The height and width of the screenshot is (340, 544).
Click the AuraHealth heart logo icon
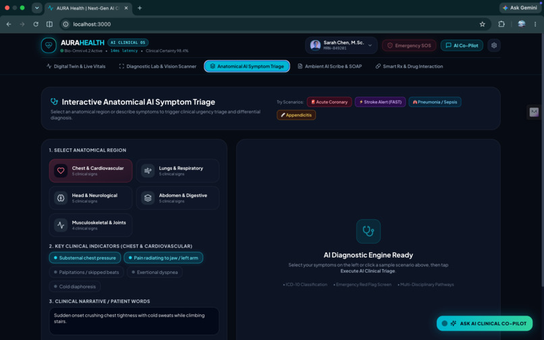point(49,45)
